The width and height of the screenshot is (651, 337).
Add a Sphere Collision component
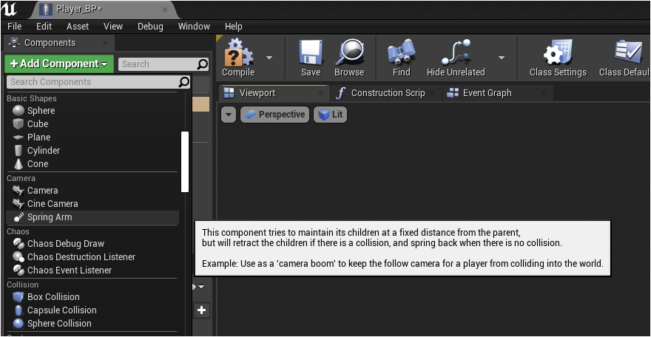point(92,323)
